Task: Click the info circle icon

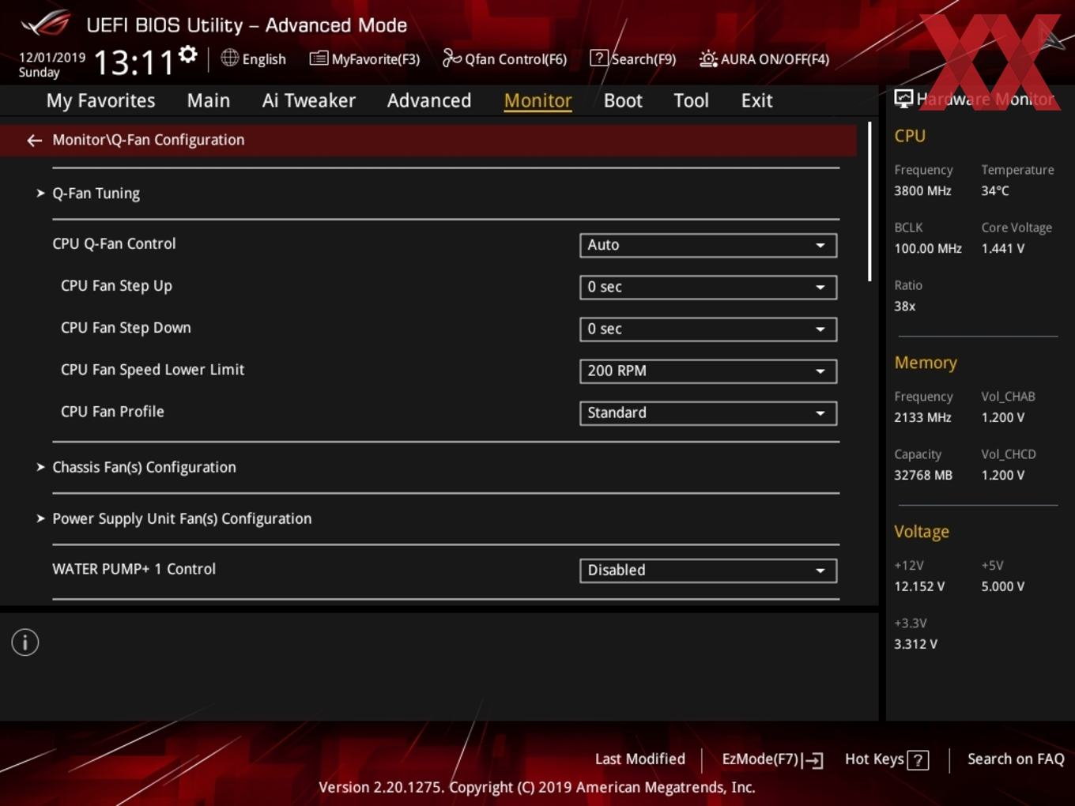Action: 25,642
